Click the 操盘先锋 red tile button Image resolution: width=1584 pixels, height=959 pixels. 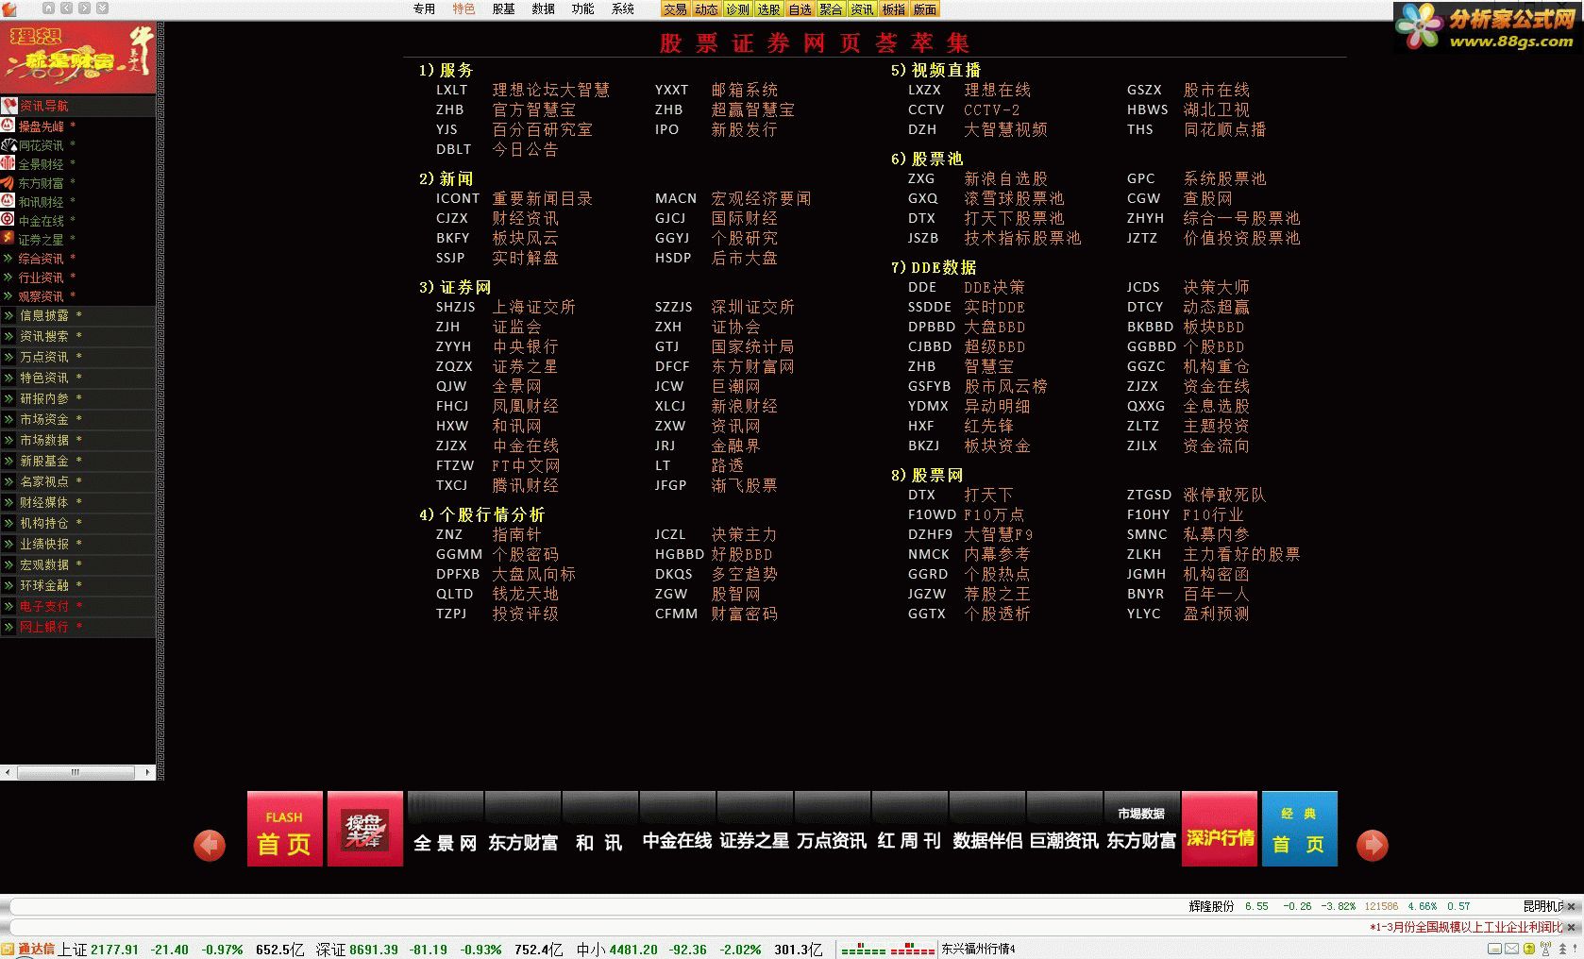click(x=364, y=829)
